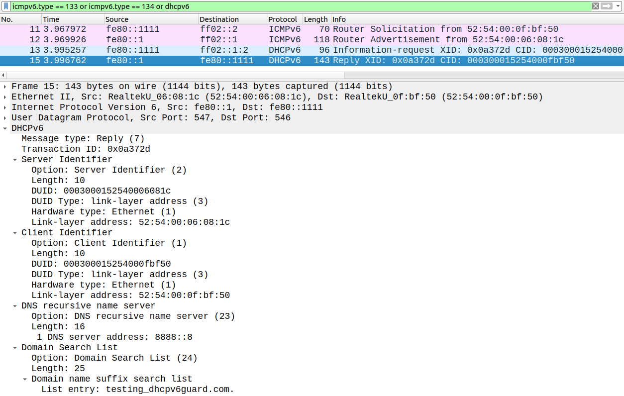The image size is (624, 396).
Task: Collapse Domain name suffix search list
Action: [25, 379]
